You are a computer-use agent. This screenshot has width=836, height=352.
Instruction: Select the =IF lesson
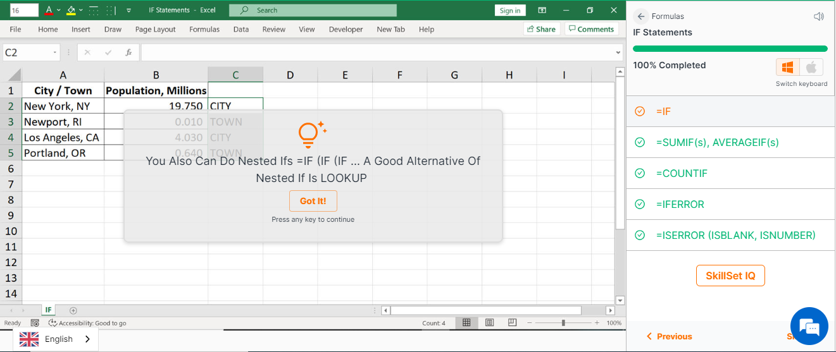tap(731, 111)
